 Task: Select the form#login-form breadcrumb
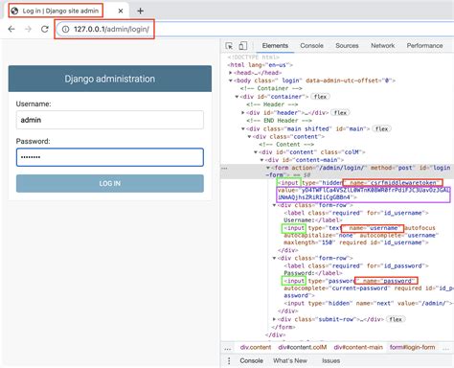[x=412, y=347]
